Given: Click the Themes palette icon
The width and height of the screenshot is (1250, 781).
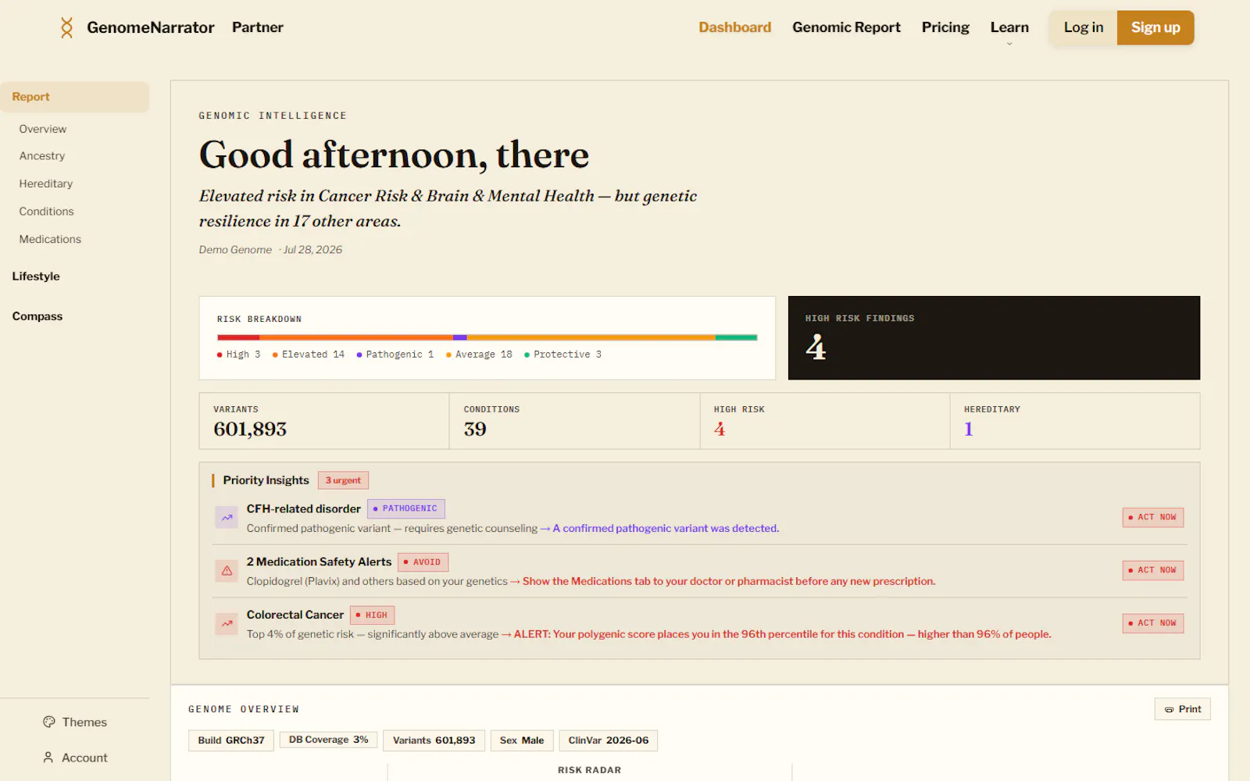Looking at the screenshot, I should click(x=49, y=722).
